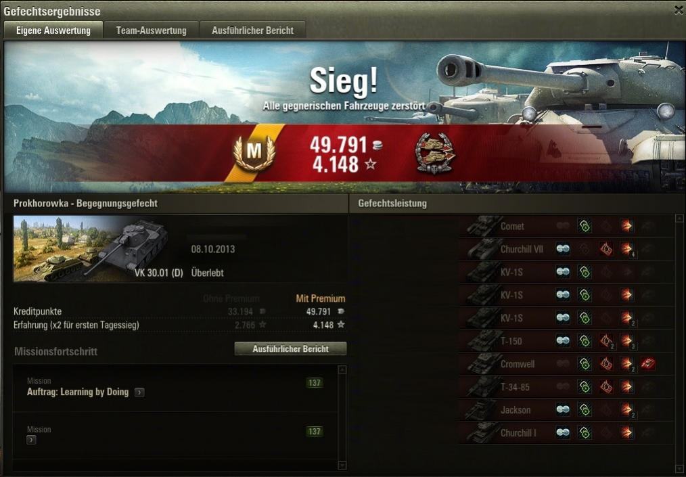
Task: Click the Gefechtsleistung scrollbar up arrow
Action: tap(679, 218)
